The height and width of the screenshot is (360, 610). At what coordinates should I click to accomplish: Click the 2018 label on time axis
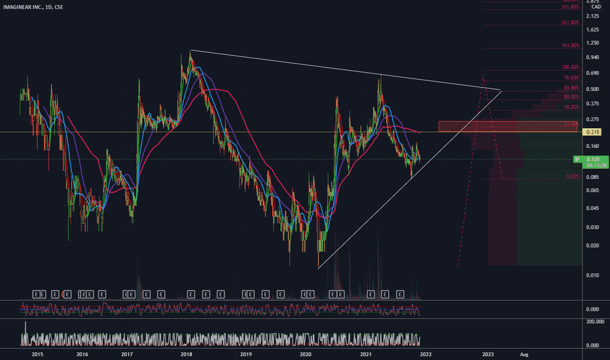tap(187, 354)
